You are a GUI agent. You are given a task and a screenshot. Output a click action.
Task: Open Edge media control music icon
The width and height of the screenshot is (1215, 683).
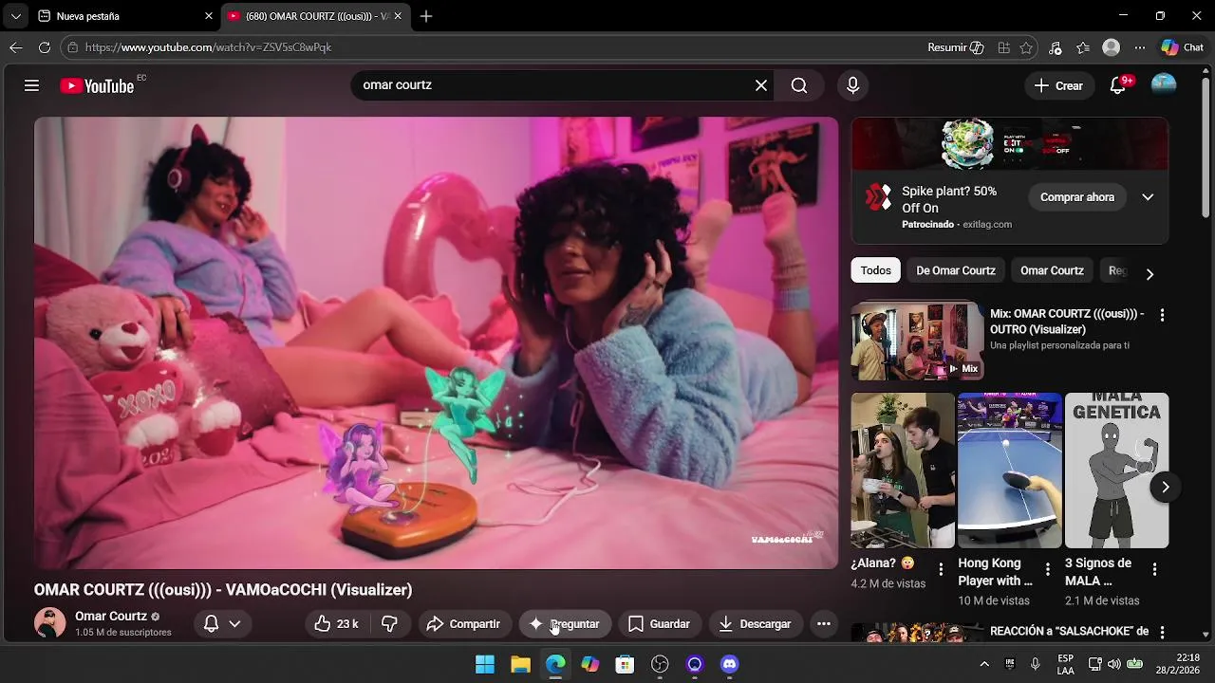coord(1056,47)
